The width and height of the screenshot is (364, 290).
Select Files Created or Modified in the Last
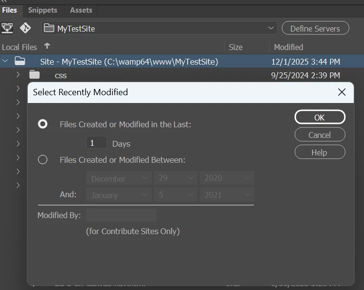pyautogui.click(x=43, y=124)
